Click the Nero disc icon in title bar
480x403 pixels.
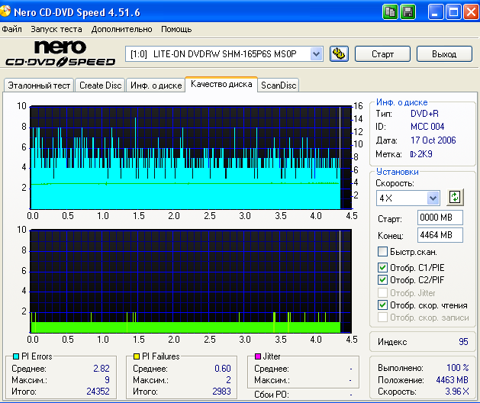9,11
